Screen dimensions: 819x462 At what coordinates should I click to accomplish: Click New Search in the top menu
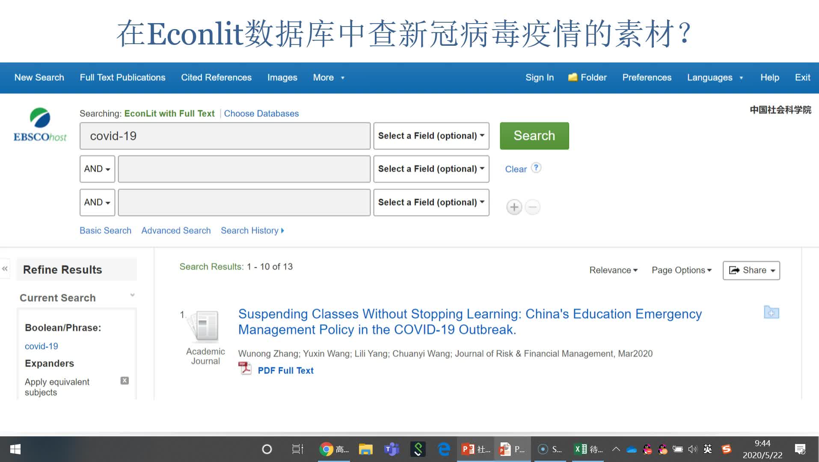point(39,77)
